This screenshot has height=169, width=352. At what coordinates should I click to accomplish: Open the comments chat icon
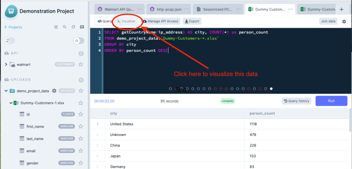coord(82,27)
